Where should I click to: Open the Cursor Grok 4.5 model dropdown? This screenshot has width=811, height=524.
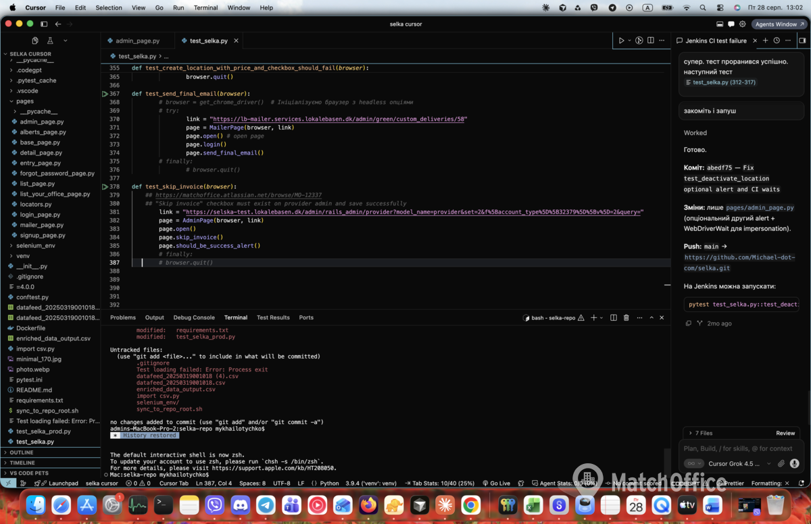click(x=739, y=464)
